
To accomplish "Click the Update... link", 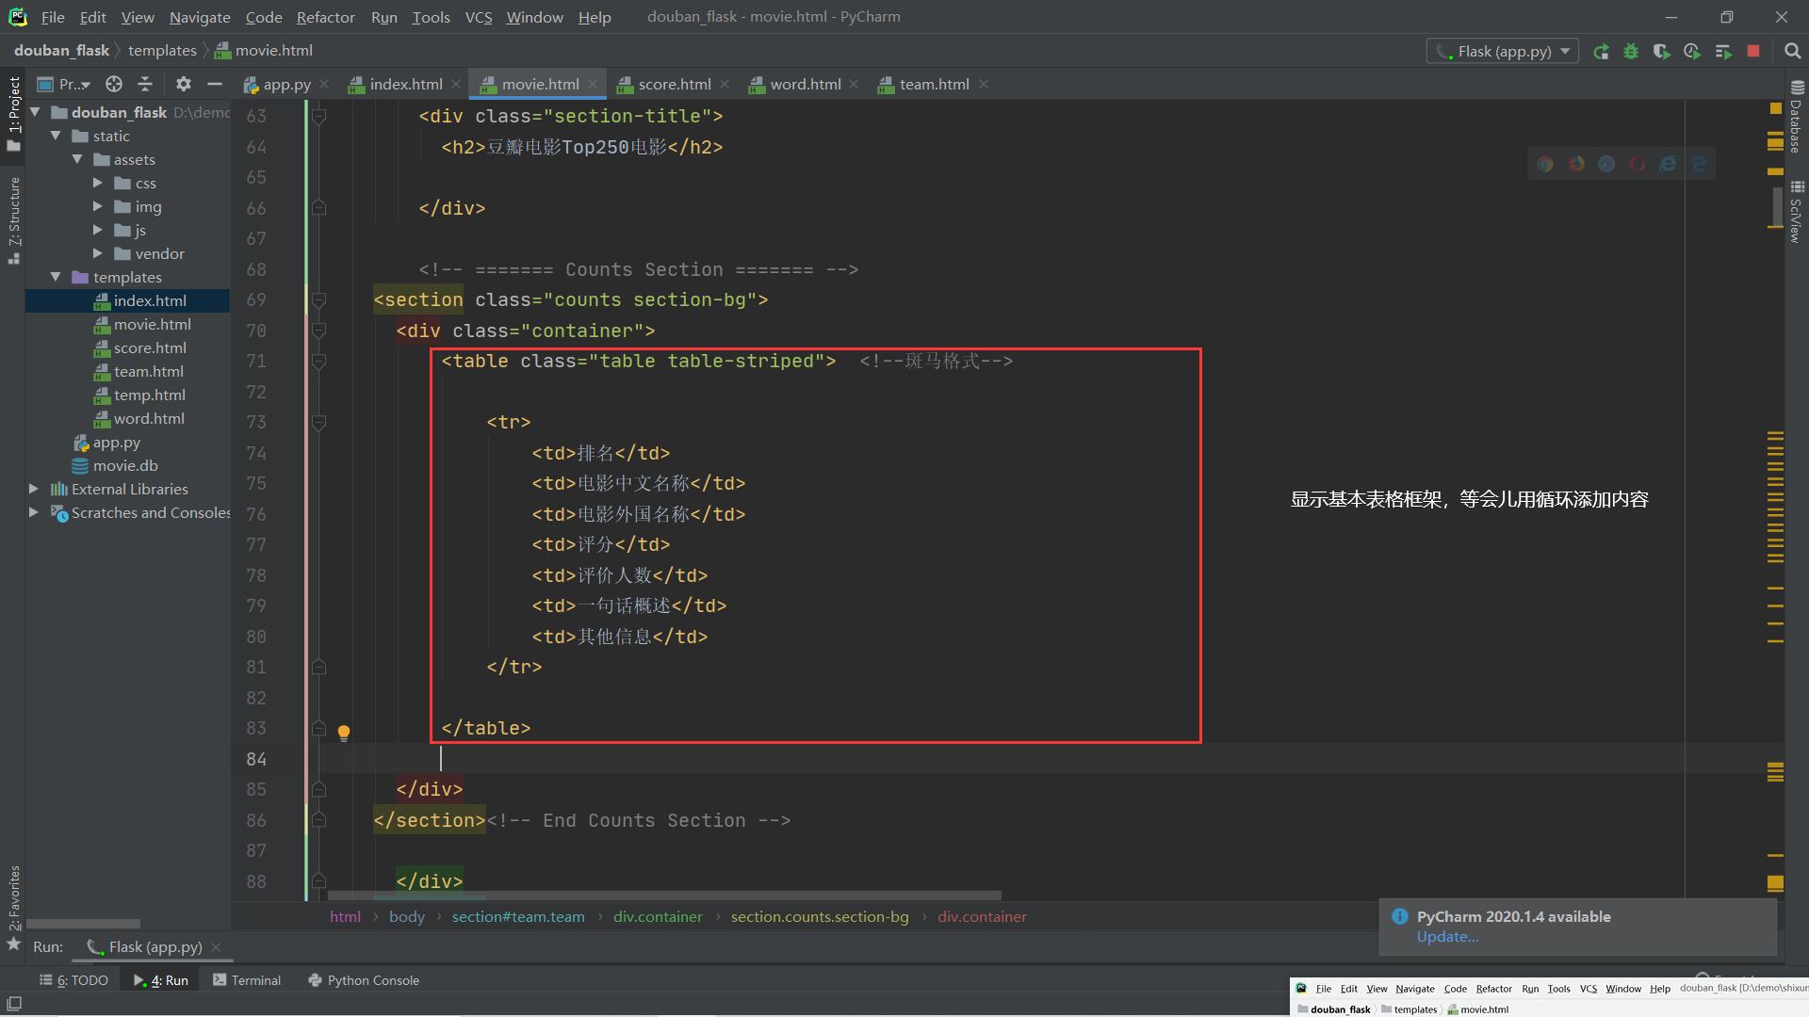I will [1447, 937].
